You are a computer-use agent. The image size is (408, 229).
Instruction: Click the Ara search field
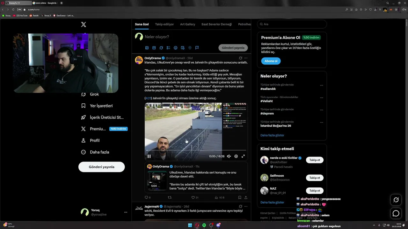(292, 24)
